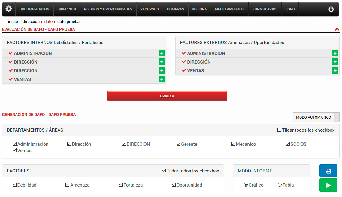The height and width of the screenshot is (197, 342).
Task: Go to dafo breadcrumb link
Action: coord(48,22)
